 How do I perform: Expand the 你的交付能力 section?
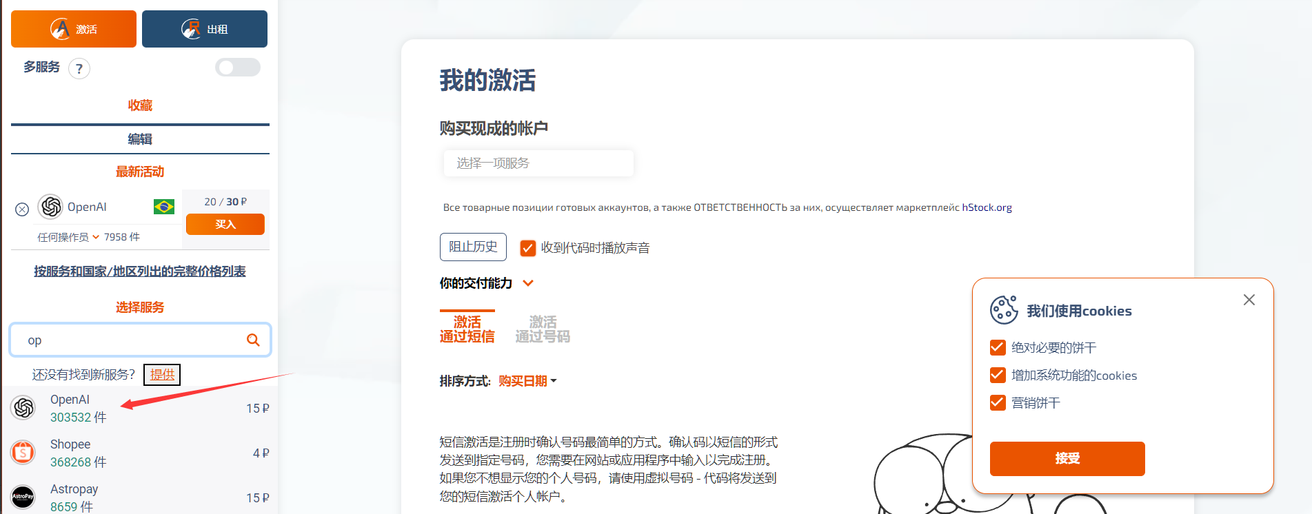click(528, 283)
